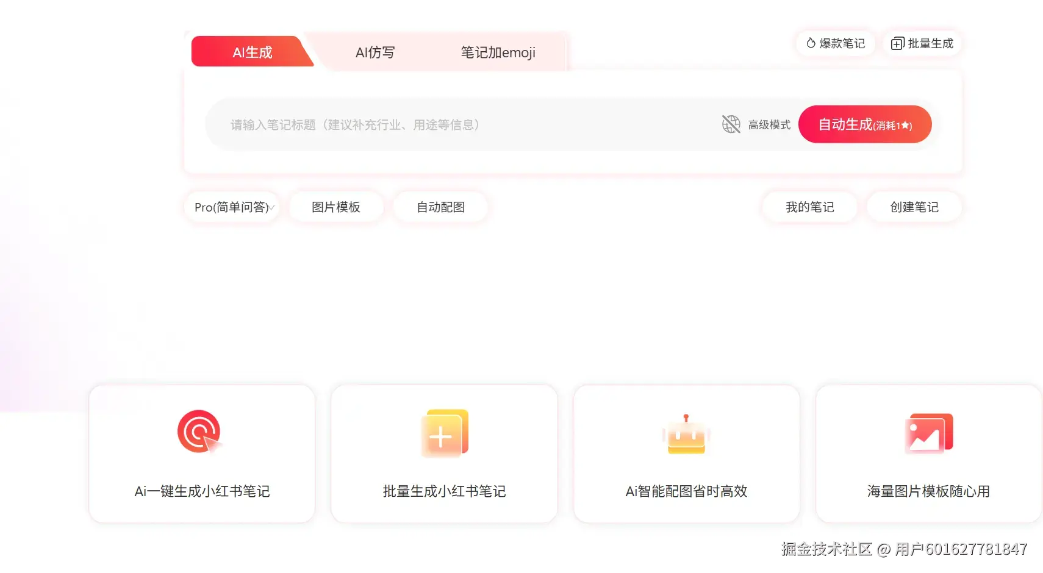Click the yellow plus icon for batch notes

[x=445, y=433]
